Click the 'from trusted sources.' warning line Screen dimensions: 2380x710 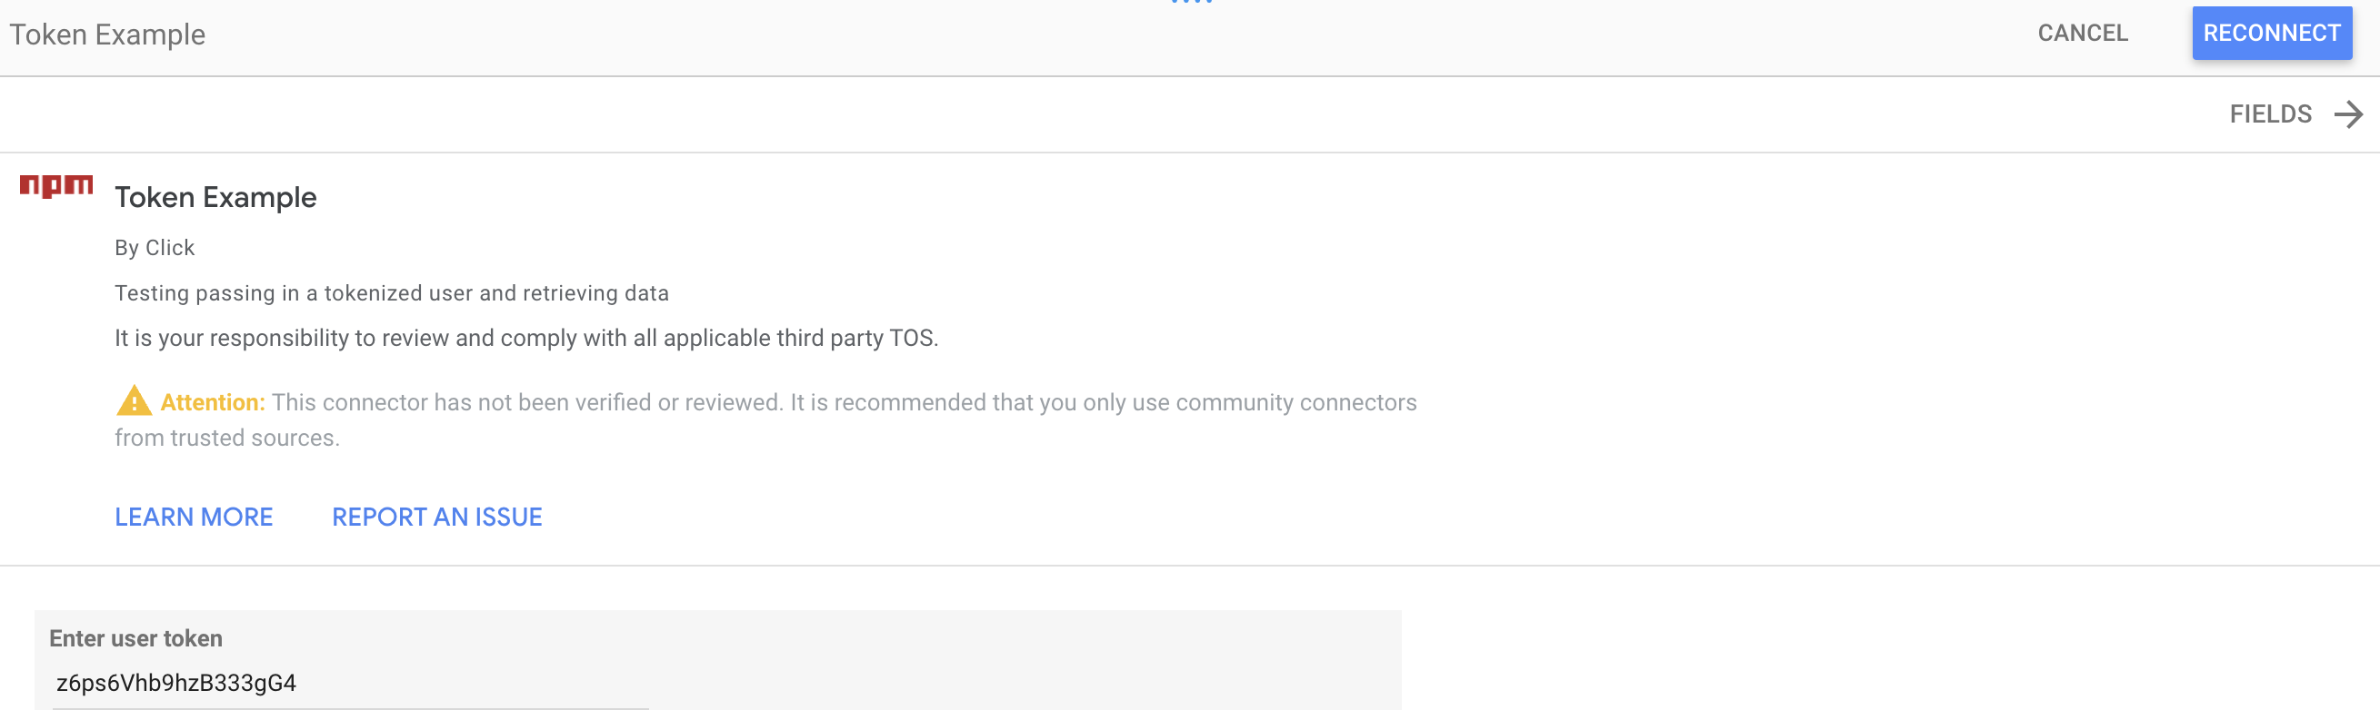(x=227, y=438)
